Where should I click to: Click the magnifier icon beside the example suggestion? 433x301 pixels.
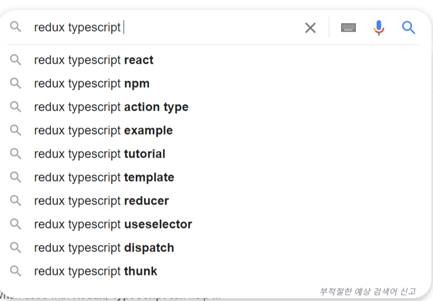(15, 130)
